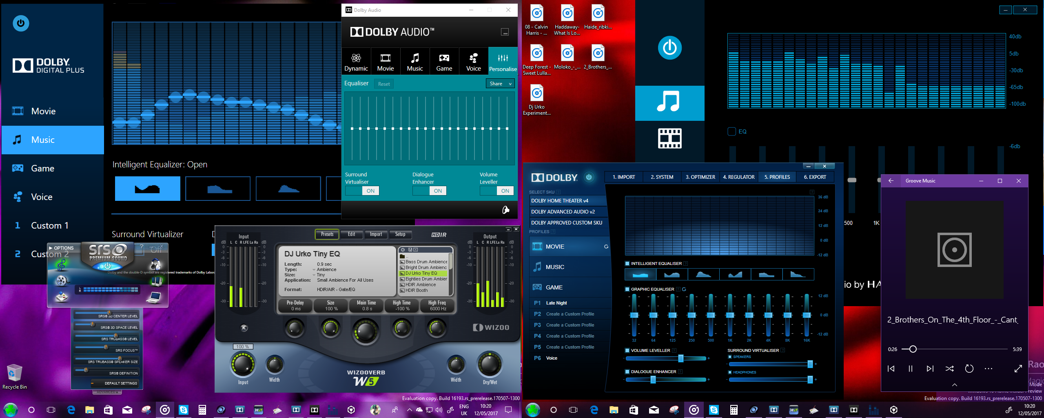Click the reset arrow next to MOVIE profile
The width and height of the screenshot is (1044, 418).
point(606,247)
